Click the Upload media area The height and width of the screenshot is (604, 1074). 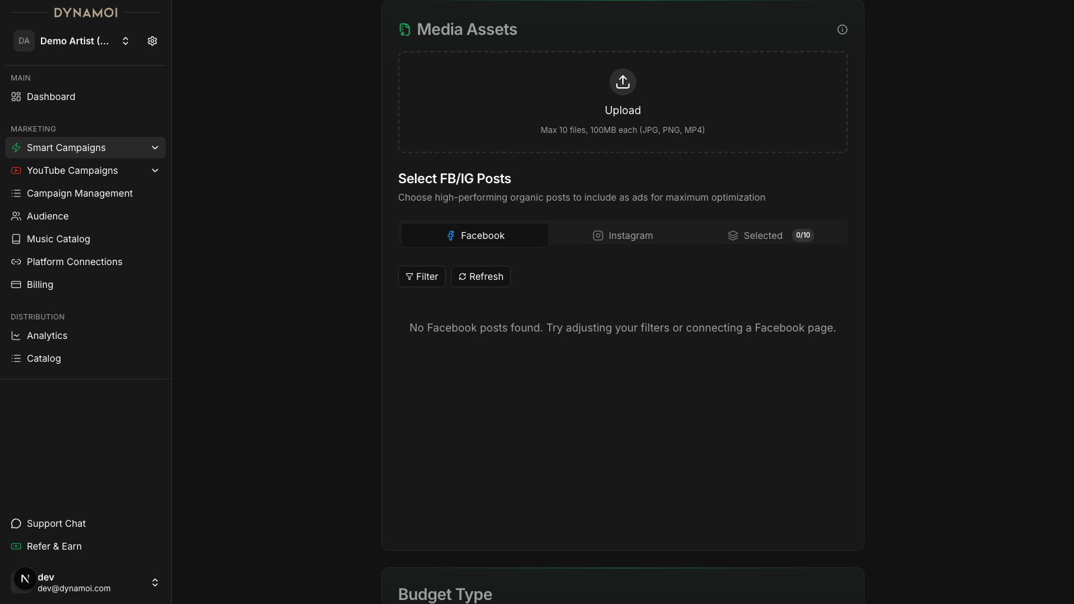tap(622, 102)
